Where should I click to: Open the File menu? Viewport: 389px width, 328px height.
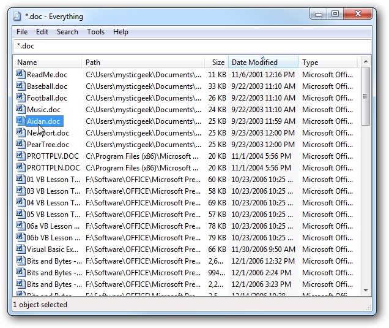point(22,32)
